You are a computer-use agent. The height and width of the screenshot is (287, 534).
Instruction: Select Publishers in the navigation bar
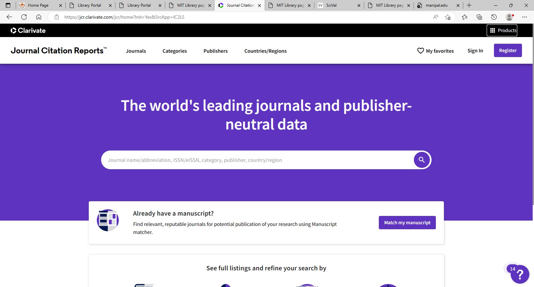pyautogui.click(x=216, y=51)
